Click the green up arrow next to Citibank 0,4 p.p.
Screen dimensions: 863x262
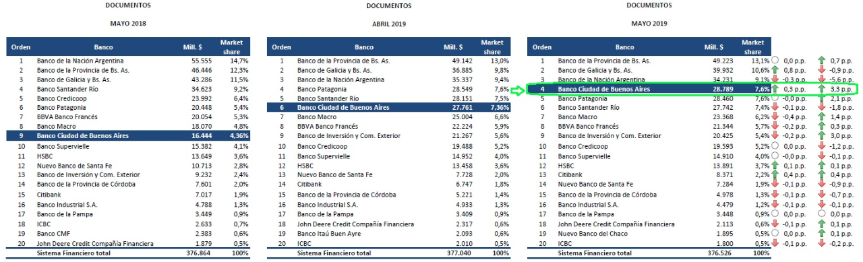pyautogui.click(x=775, y=174)
